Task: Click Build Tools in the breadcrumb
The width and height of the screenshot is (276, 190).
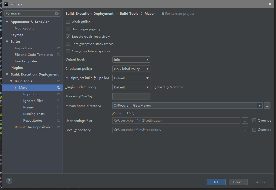Action: [x=129, y=14]
